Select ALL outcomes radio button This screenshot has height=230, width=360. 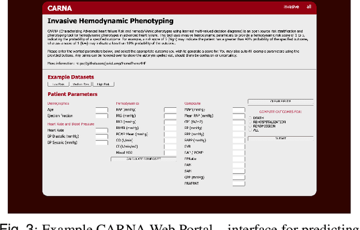pos(250,131)
